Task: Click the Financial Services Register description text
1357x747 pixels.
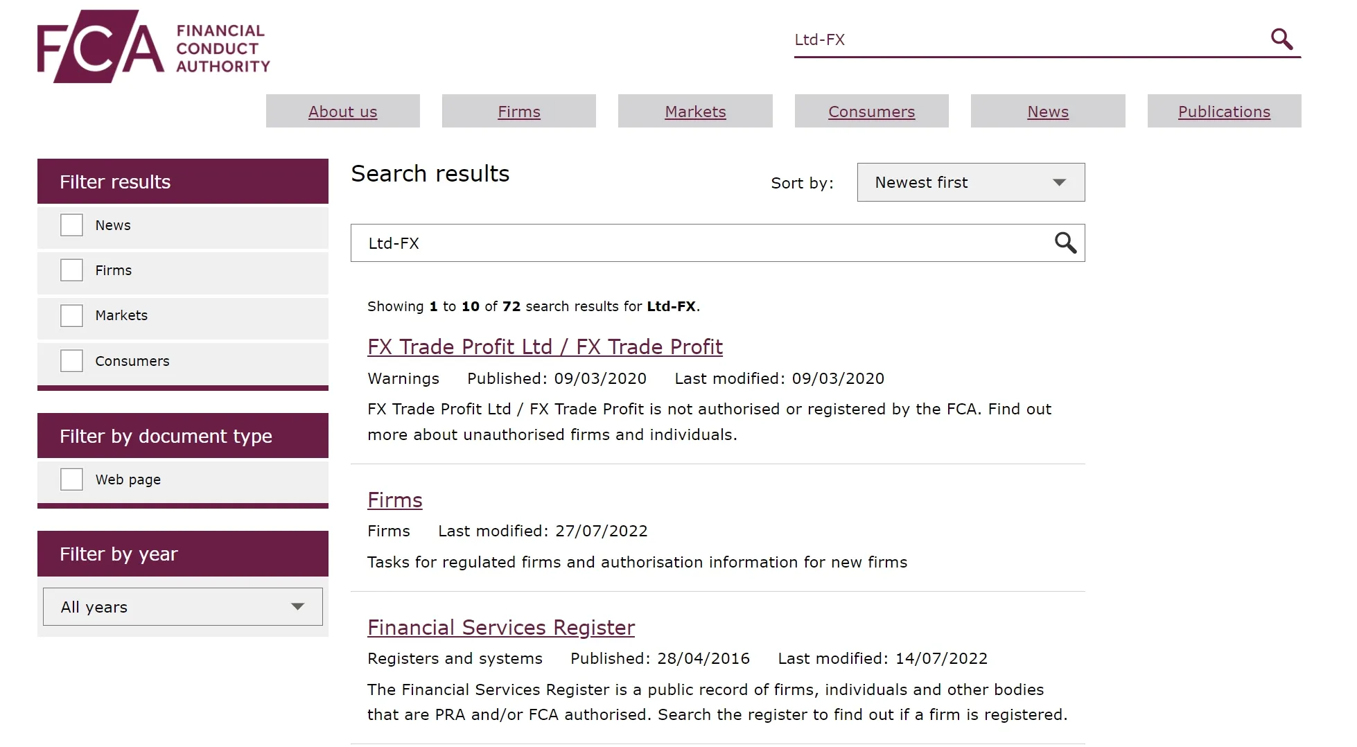Action: coord(717,702)
